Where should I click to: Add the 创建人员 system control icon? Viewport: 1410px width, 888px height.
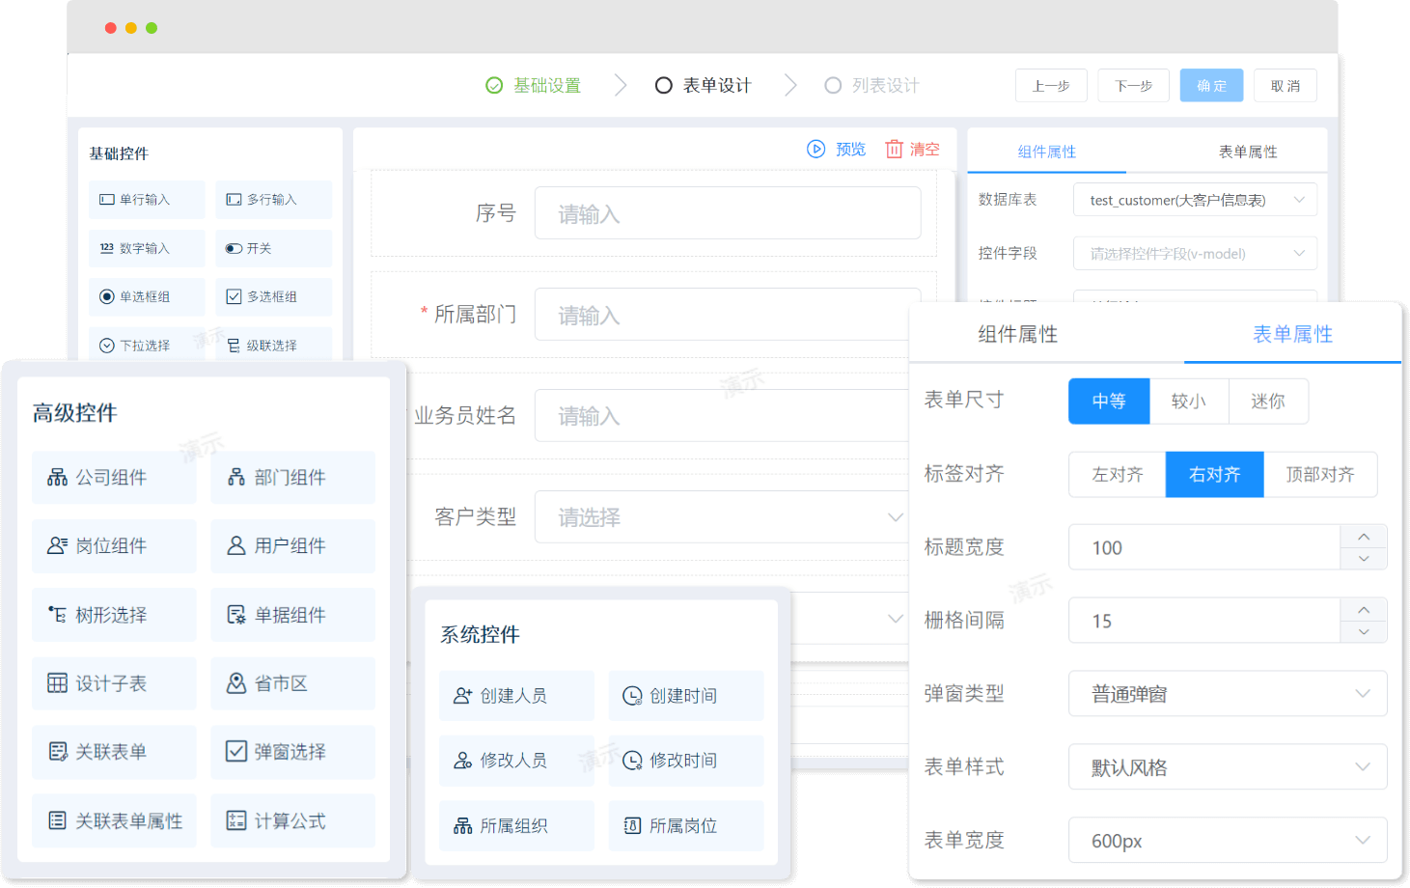(463, 696)
